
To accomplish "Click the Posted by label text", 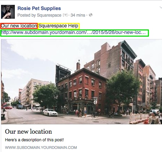I will tap(27, 15).
